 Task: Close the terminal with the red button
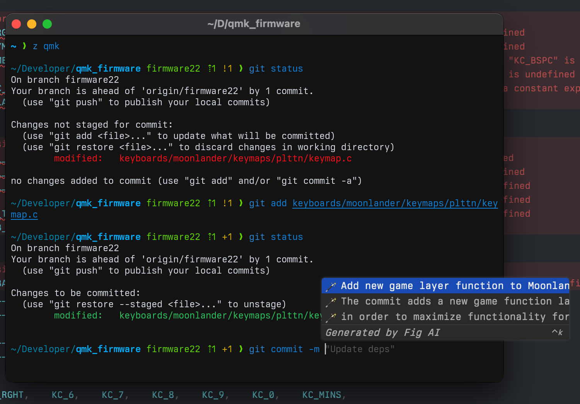pyautogui.click(x=16, y=24)
